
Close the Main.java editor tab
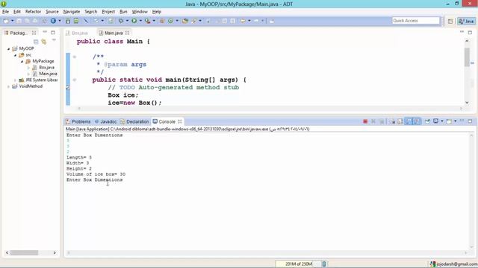127,33
